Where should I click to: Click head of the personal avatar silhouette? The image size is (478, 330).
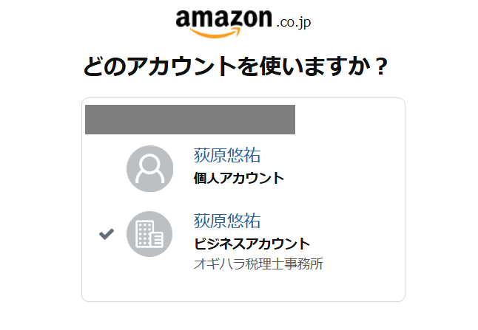coord(149,163)
